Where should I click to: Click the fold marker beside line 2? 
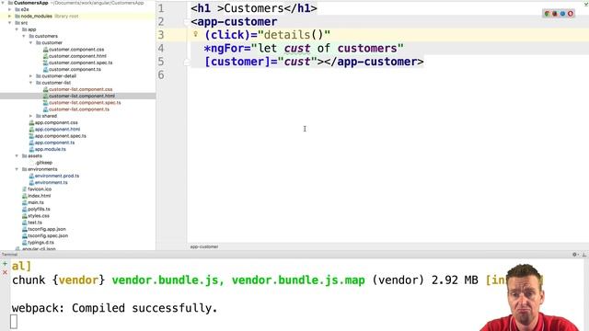click(187, 22)
